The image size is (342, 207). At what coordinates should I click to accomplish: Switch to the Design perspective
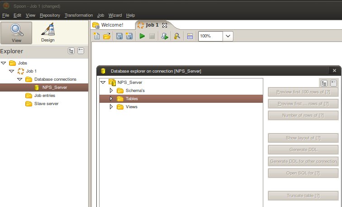pyautogui.click(x=48, y=33)
